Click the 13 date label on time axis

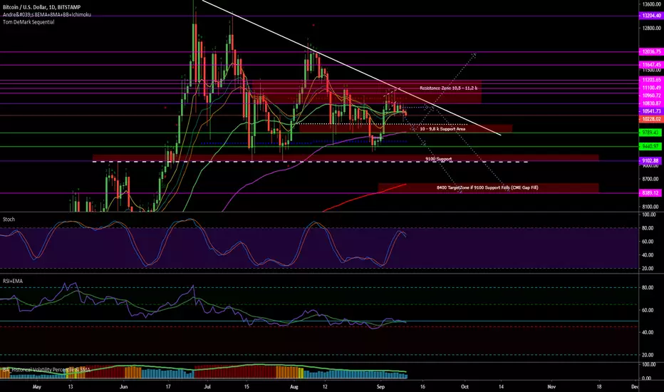point(71,386)
